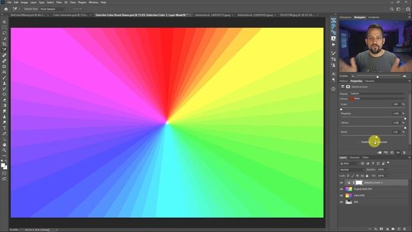Open the Layers panel flyout menu

pyautogui.click(x=409, y=157)
